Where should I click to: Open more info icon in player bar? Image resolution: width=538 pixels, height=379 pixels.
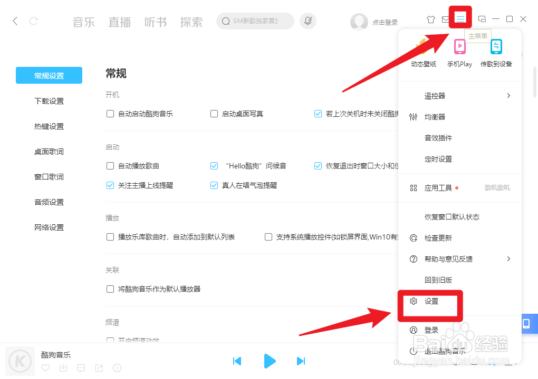[117, 368]
